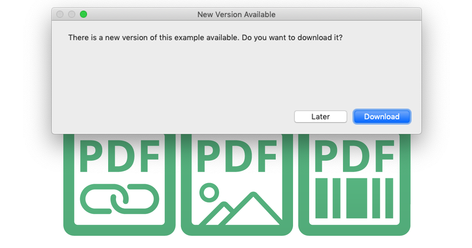This screenshot has width=472, height=248.
Task: Dismiss the update by clicking Later
Action: tap(321, 117)
